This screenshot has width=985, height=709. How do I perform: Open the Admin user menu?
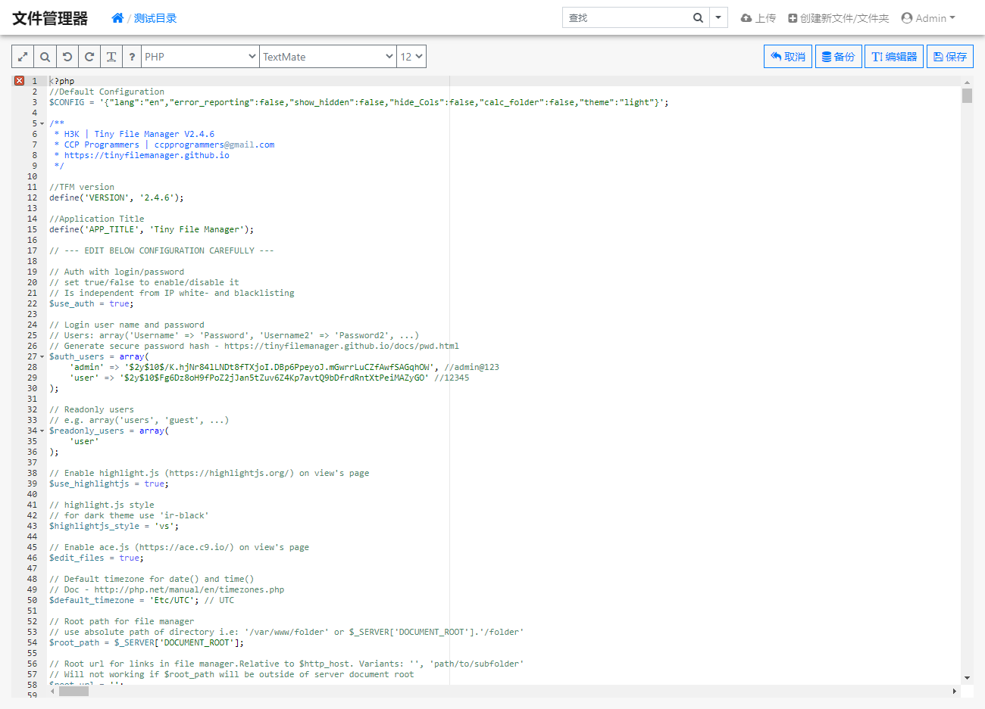click(x=928, y=18)
